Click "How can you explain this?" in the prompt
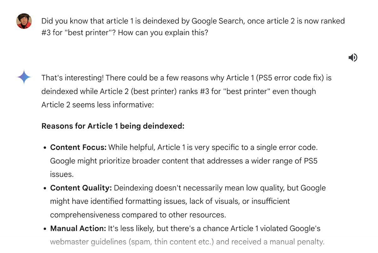This screenshot has width=378, height=253. coord(163,32)
